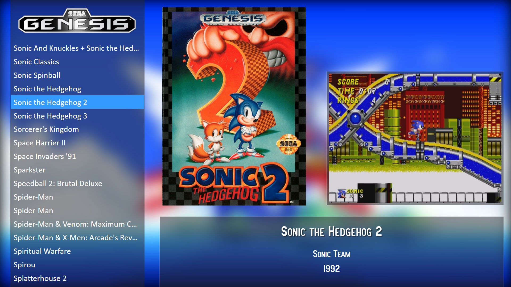
Task: Select Space Harrier II
Action: pos(77,143)
